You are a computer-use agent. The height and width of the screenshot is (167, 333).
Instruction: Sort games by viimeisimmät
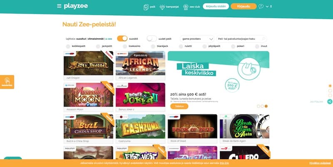[x=96, y=39]
